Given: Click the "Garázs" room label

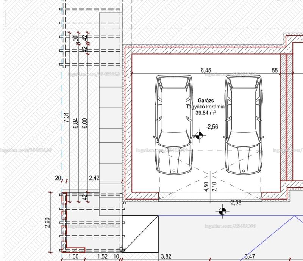Looking at the screenshot, I should pos(206,101).
